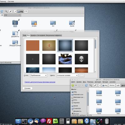Launch FileZilla from the dock
The width and height of the screenshot is (125, 125).
click(49, 121)
